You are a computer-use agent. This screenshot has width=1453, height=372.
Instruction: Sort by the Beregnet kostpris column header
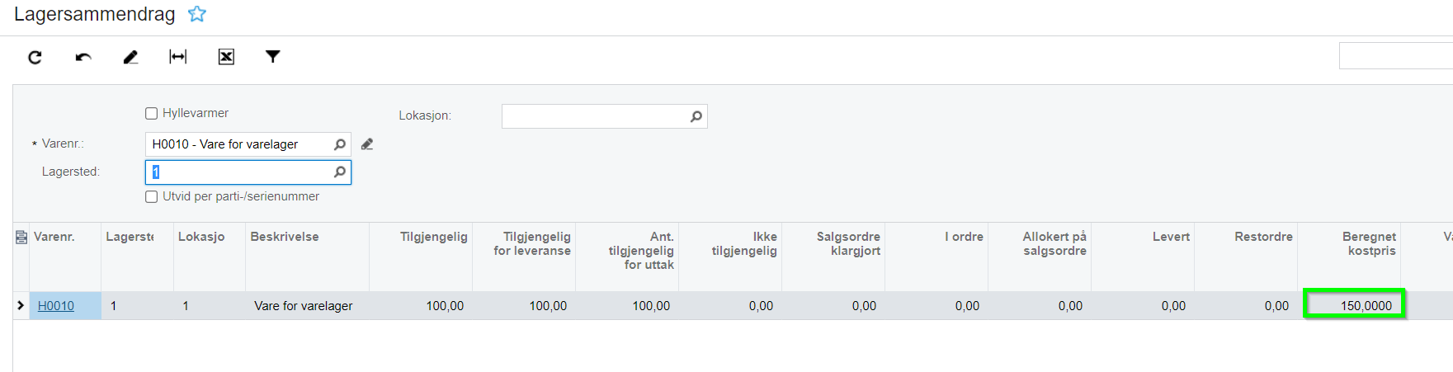[x=1369, y=243]
